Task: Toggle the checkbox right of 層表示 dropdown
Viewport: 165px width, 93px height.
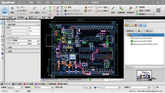Action: tap(155, 87)
